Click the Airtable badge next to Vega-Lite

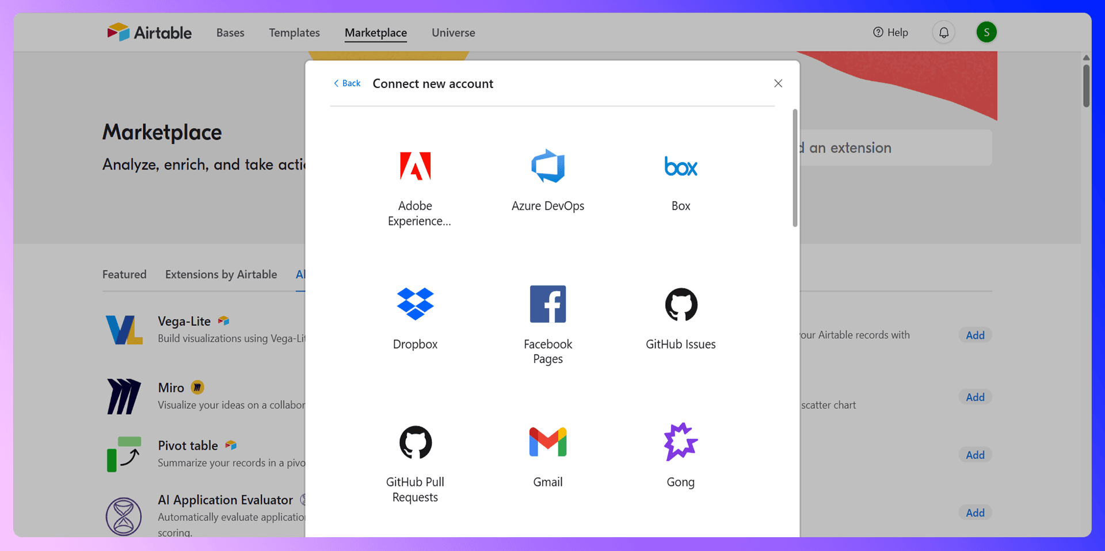point(224,321)
